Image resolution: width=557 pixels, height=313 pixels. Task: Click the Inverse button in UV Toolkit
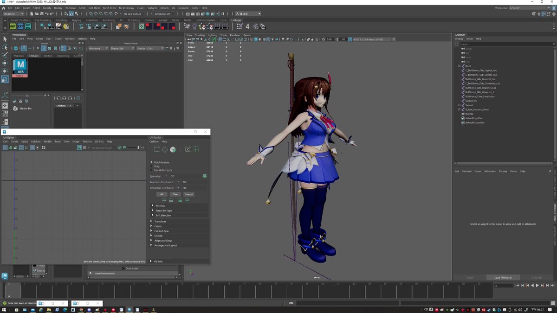188,194
